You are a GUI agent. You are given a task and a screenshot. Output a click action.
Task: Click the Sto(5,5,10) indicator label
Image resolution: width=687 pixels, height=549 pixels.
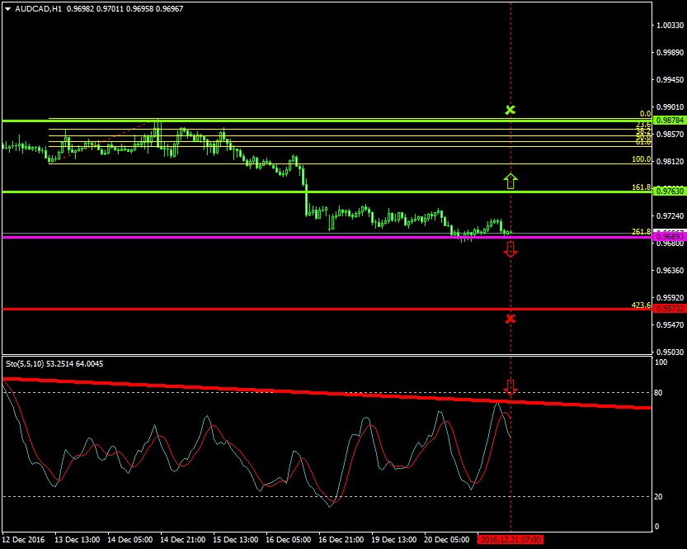pos(25,363)
